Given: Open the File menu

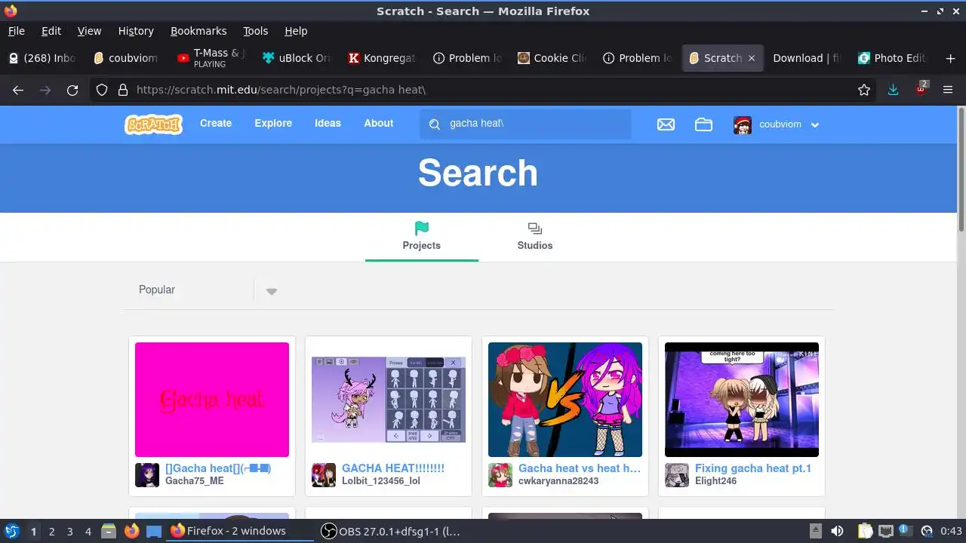Looking at the screenshot, I should click(x=16, y=31).
